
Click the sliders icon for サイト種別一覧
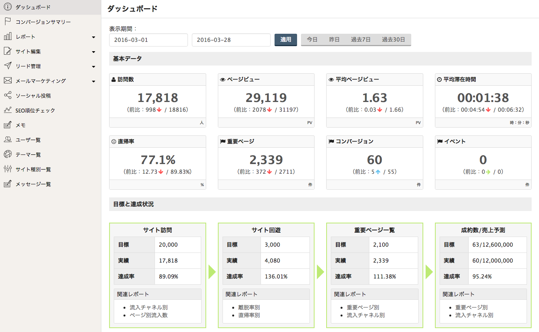(7, 169)
